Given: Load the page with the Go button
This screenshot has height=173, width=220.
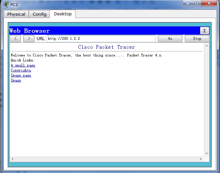Looking at the screenshot, I should click(x=170, y=38).
